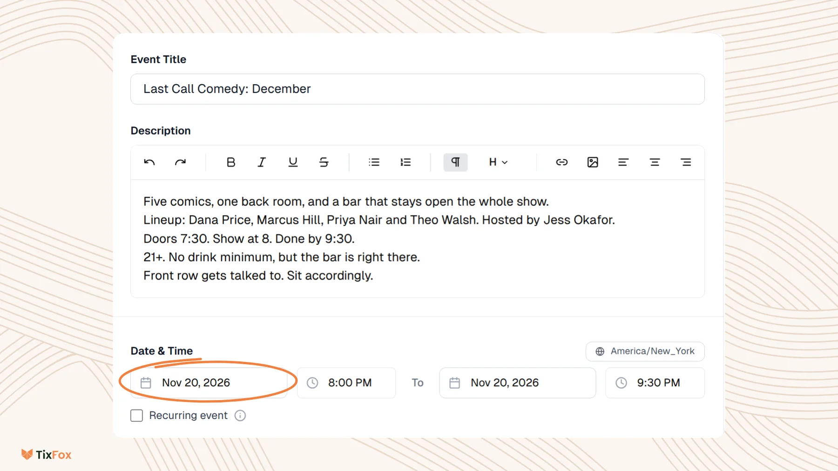The height and width of the screenshot is (471, 838).
Task: Select the paragraph style button
Action: 455,162
